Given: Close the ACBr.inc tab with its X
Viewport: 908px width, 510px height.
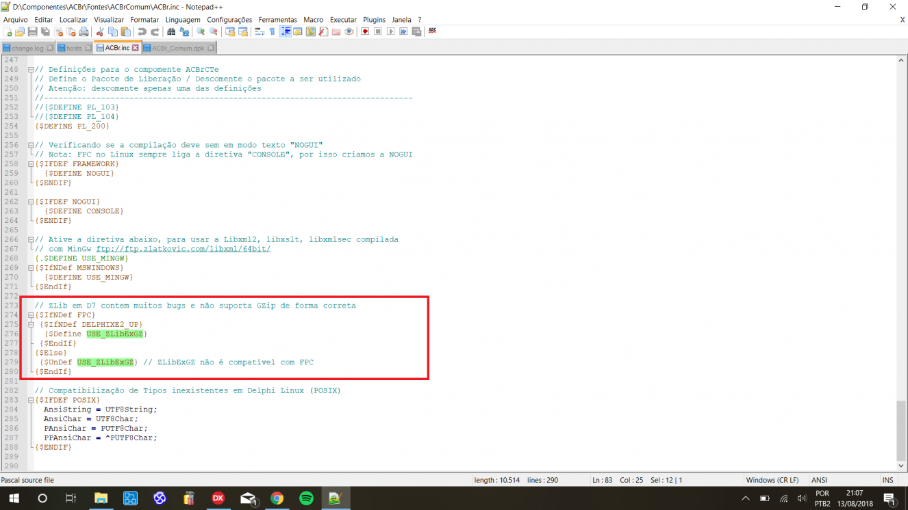Looking at the screenshot, I should pyautogui.click(x=135, y=48).
